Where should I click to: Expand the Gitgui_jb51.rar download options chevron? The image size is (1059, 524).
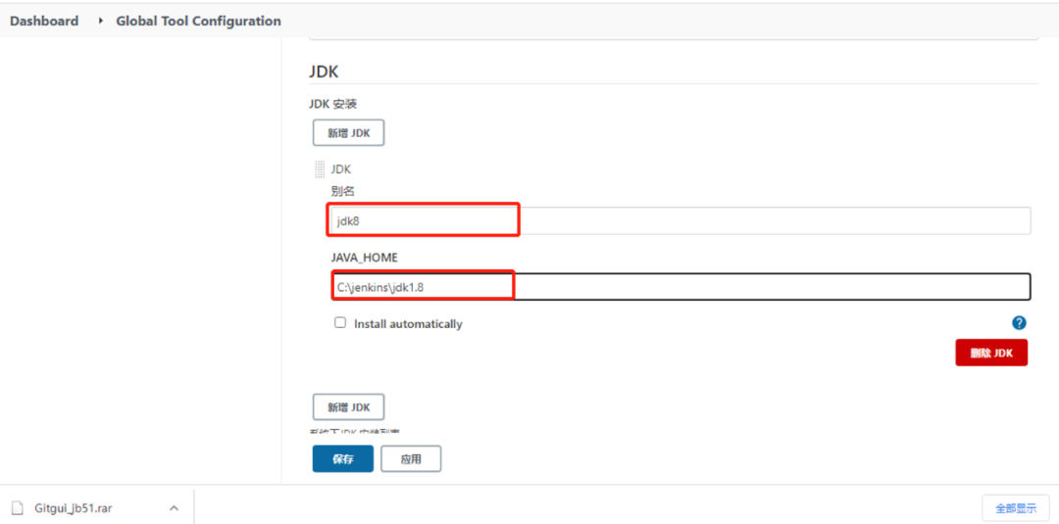click(x=174, y=508)
